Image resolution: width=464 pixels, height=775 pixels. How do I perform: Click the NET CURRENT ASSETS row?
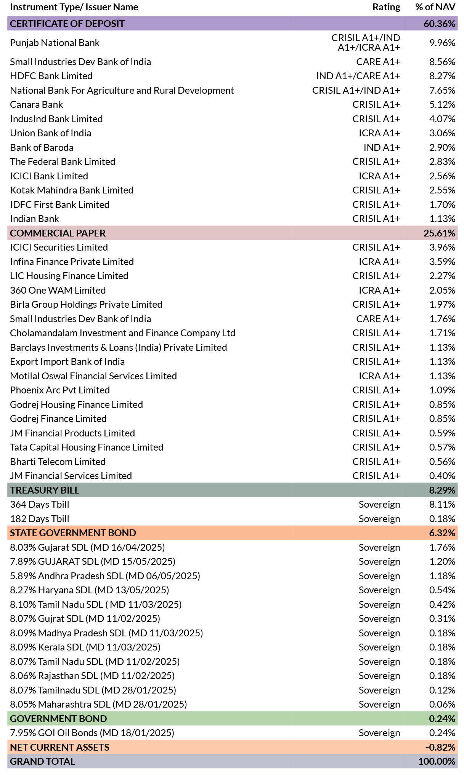tap(232, 747)
